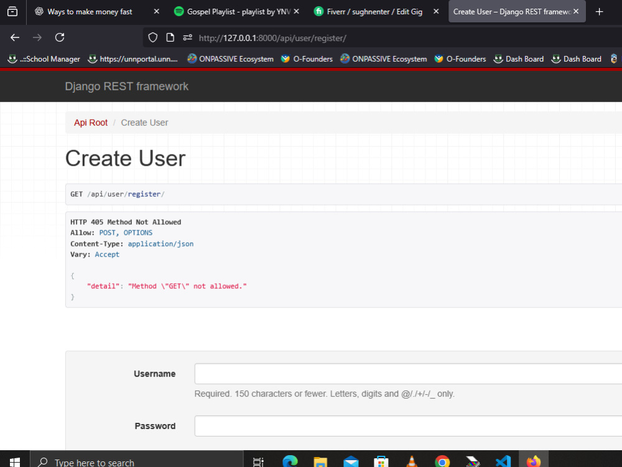
Task: Open the first ONPASSIVE Ecosystem bookmark
Action: [x=231, y=59]
